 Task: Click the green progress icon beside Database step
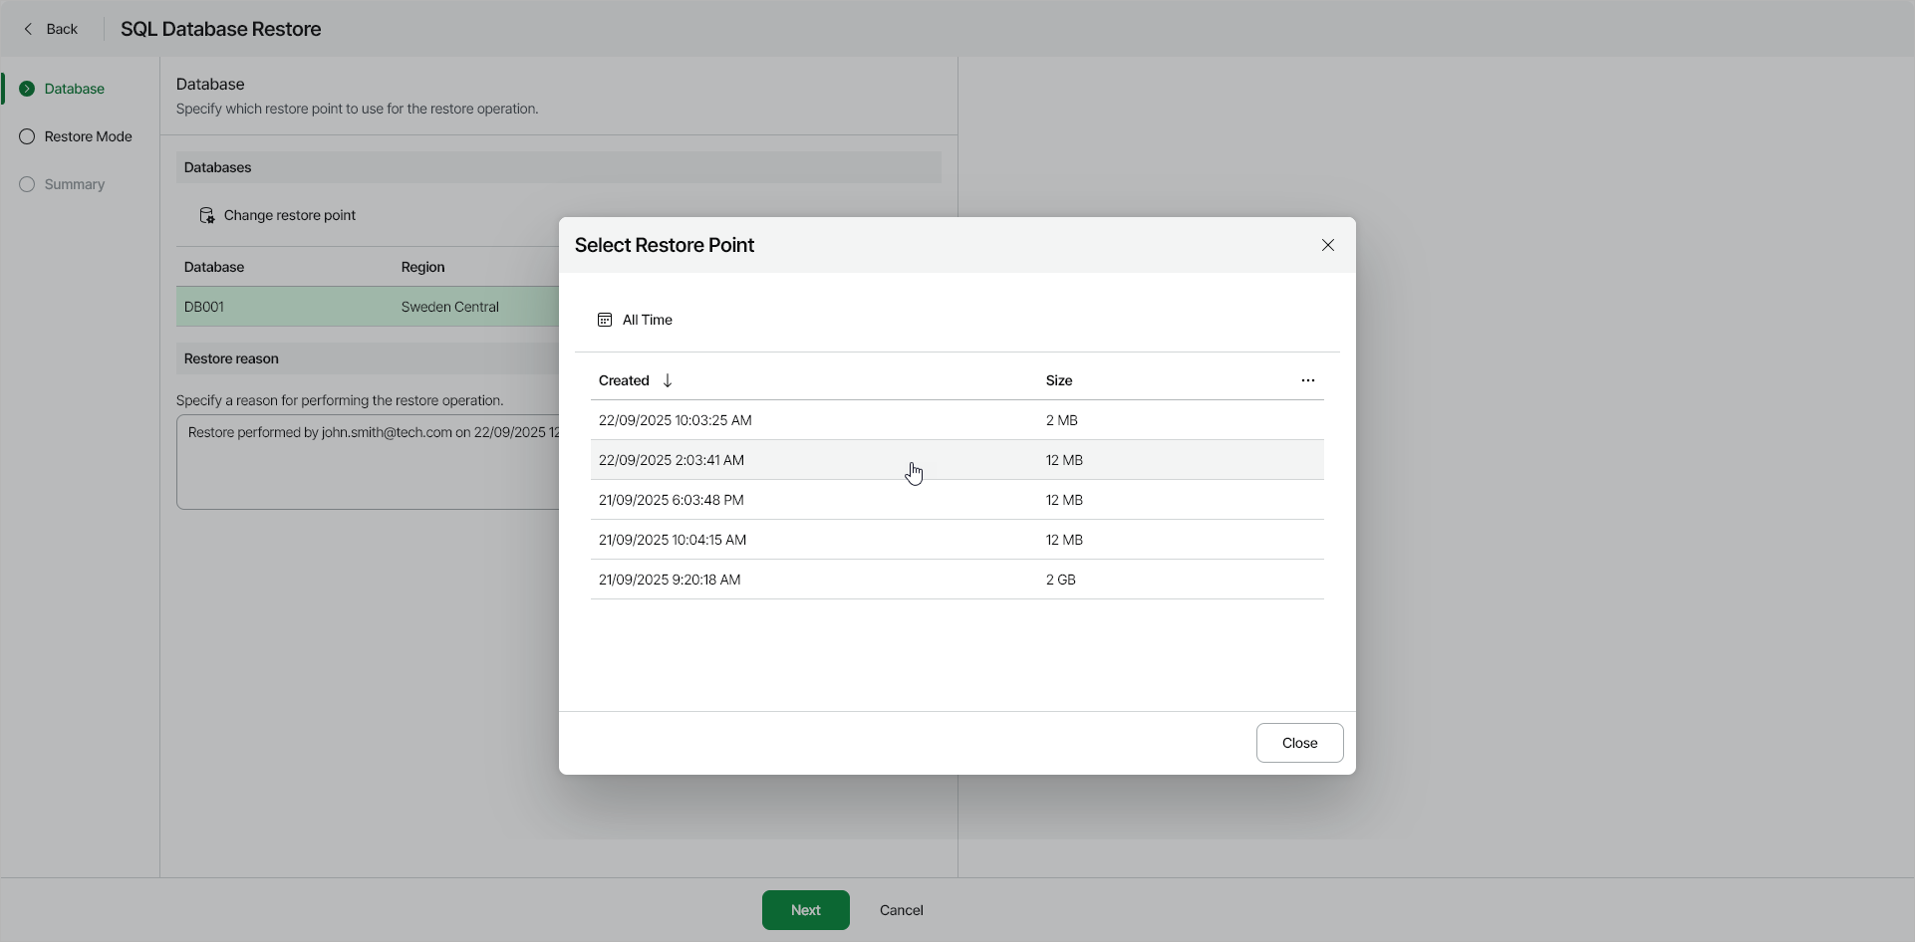click(x=27, y=88)
